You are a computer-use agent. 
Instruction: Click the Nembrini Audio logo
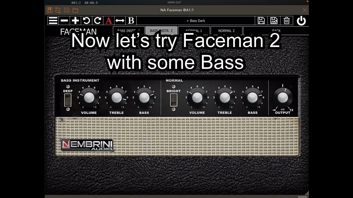[87, 145]
